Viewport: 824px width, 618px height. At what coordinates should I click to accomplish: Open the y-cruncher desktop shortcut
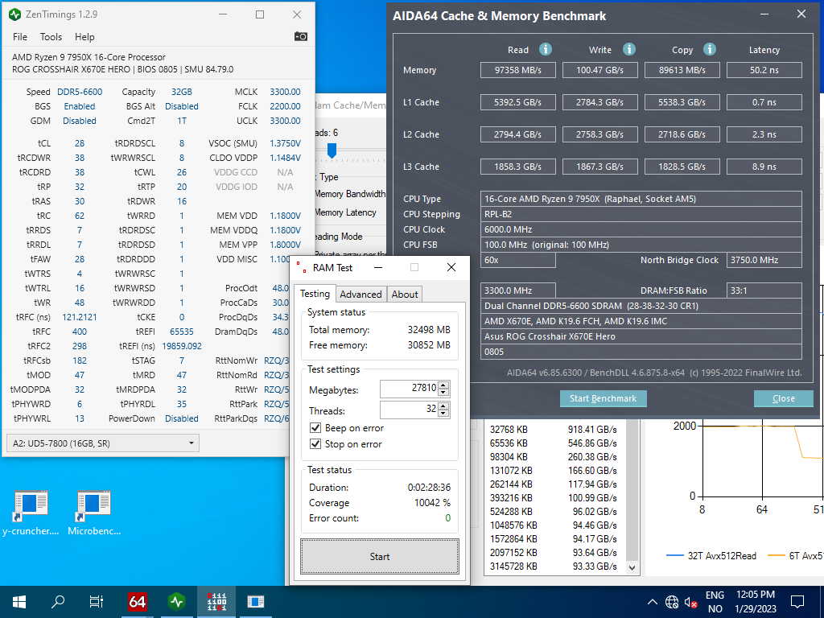[31, 513]
